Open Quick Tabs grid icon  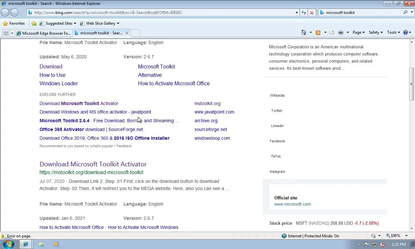(6, 33)
